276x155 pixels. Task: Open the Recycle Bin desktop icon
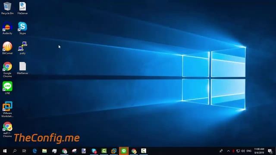tap(7, 8)
